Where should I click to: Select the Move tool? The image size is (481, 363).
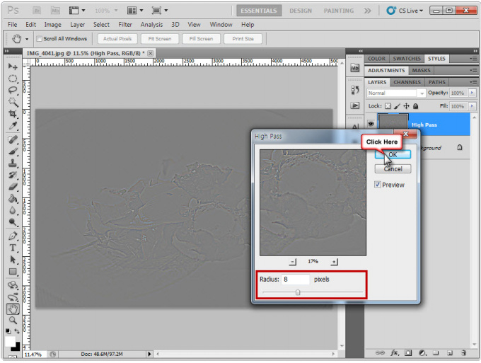click(13, 66)
